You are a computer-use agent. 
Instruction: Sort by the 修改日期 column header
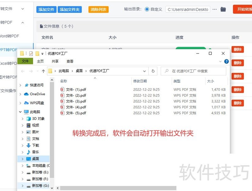click(140, 81)
